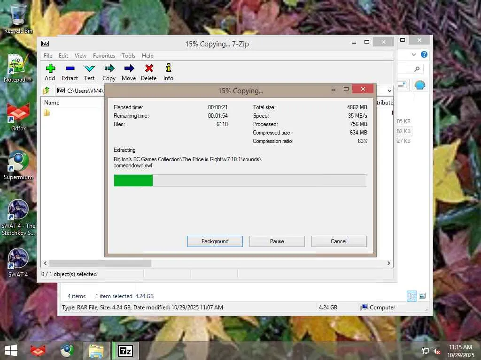Select the r3dfox desktop shortcut
The width and height of the screenshot is (481, 360).
click(x=18, y=117)
